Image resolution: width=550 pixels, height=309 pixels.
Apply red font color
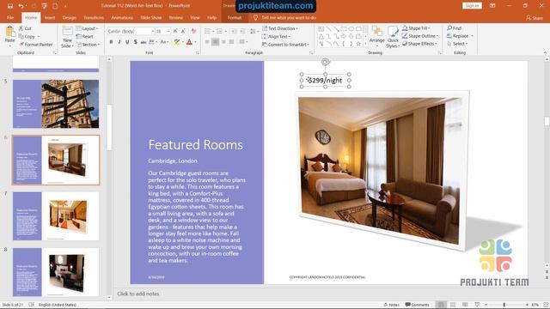[x=189, y=42]
